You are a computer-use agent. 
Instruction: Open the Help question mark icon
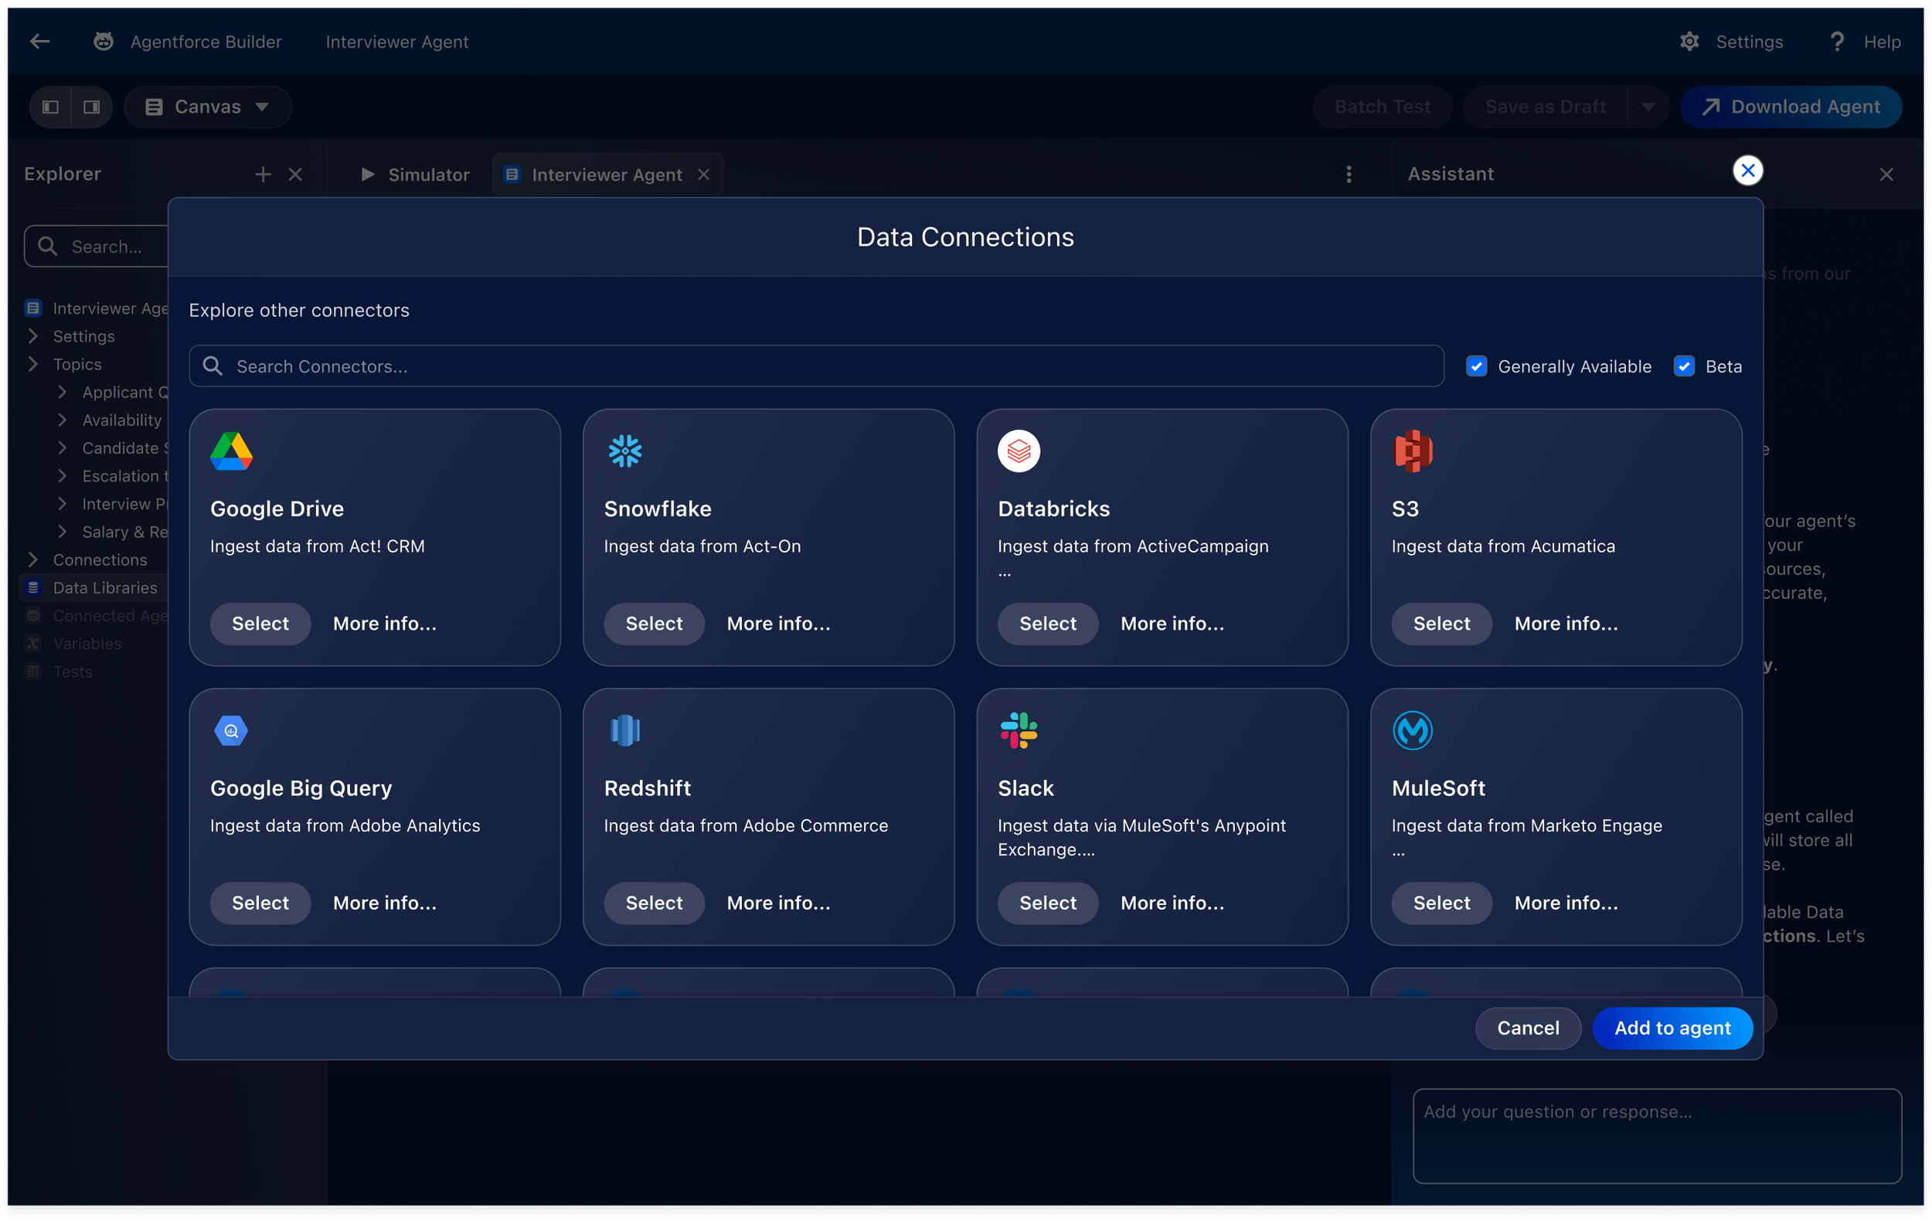pos(1836,42)
